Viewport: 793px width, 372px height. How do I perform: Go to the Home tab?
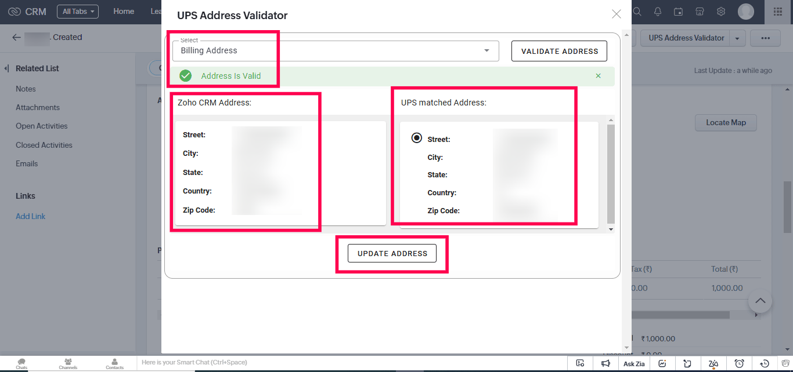point(124,12)
